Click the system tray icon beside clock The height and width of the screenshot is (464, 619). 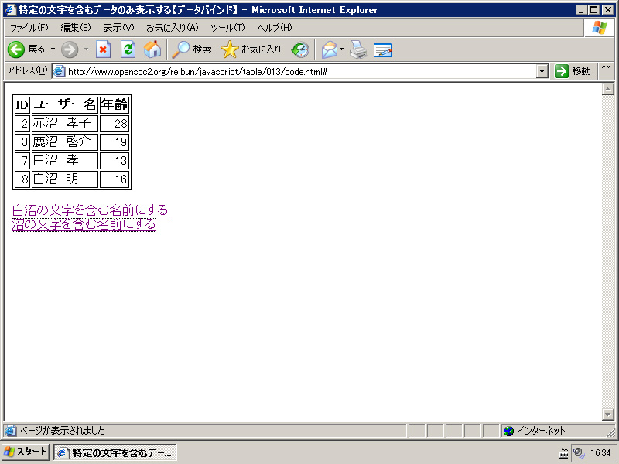point(579,453)
